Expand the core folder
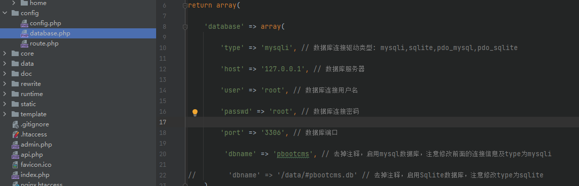579x186 pixels. pyautogui.click(x=5, y=54)
